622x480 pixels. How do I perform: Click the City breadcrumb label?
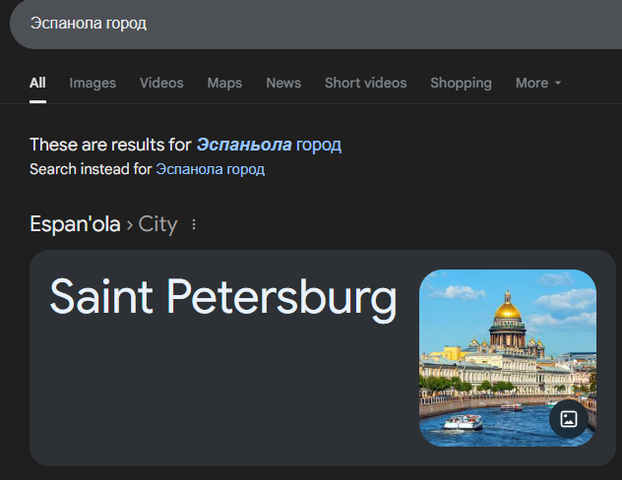click(x=157, y=224)
